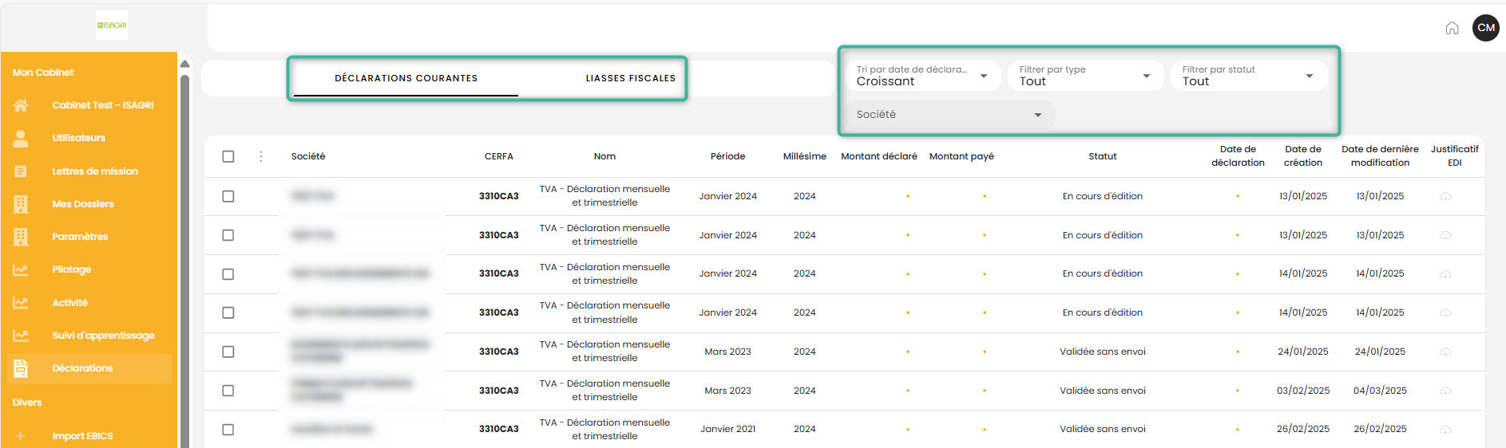Tick checkbox of row created 03/02/2025
This screenshot has width=1506, height=448.
pyautogui.click(x=228, y=391)
